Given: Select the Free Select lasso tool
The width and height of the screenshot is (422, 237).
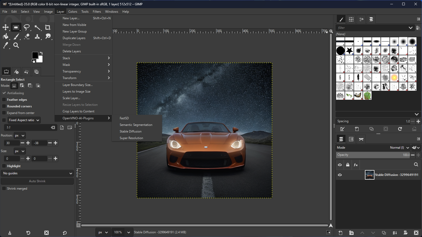Looking at the screenshot, I should [27, 27].
